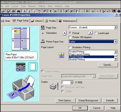Click the poster printing four-tile icon
Image resolution: width=121 pixels, height=112 pixels.
61,55
